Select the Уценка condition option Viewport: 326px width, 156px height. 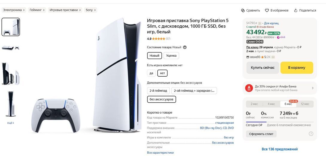(x=171, y=55)
